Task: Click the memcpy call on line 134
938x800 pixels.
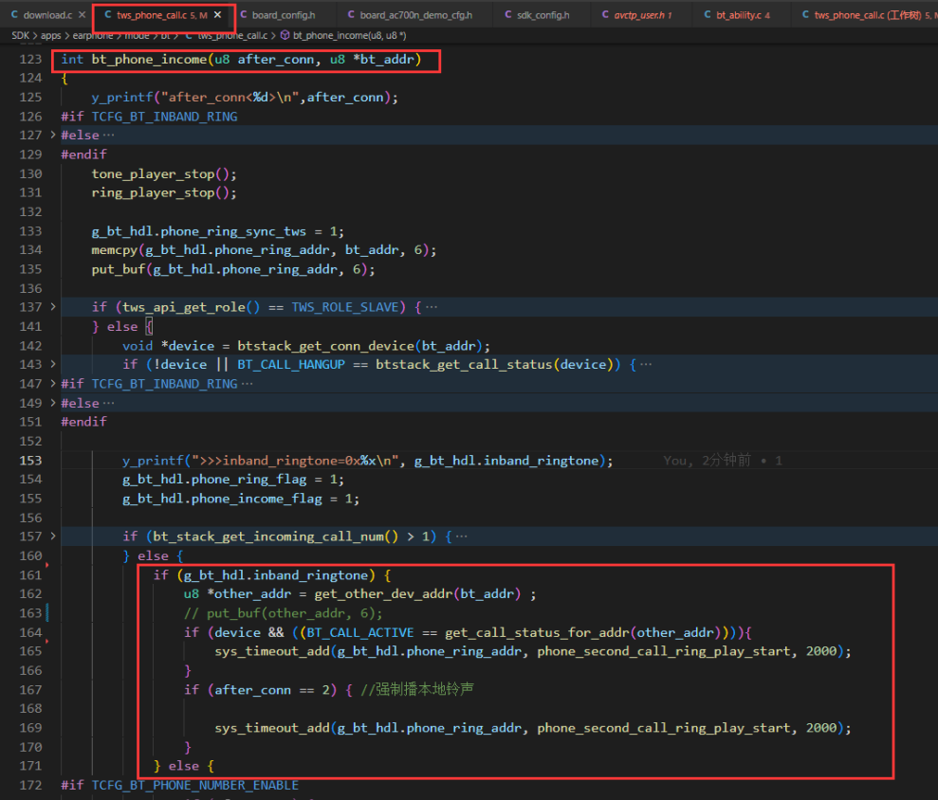Action: (x=264, y=250)
